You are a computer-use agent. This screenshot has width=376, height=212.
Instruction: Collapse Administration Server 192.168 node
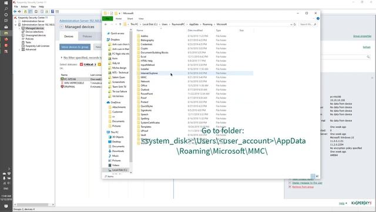(16, 25)
